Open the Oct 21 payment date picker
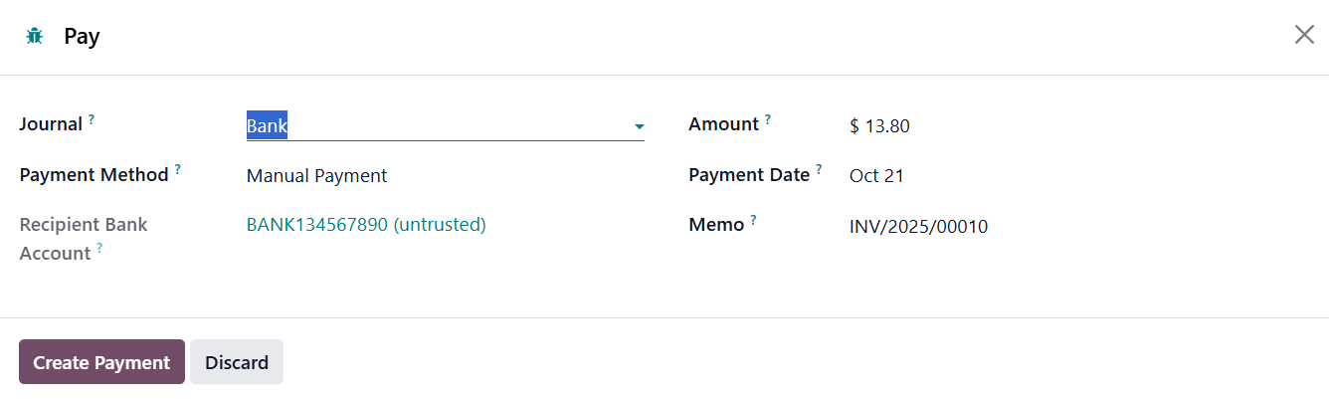This screenshot has width=1329, height=399. click(x=876, y=176)
